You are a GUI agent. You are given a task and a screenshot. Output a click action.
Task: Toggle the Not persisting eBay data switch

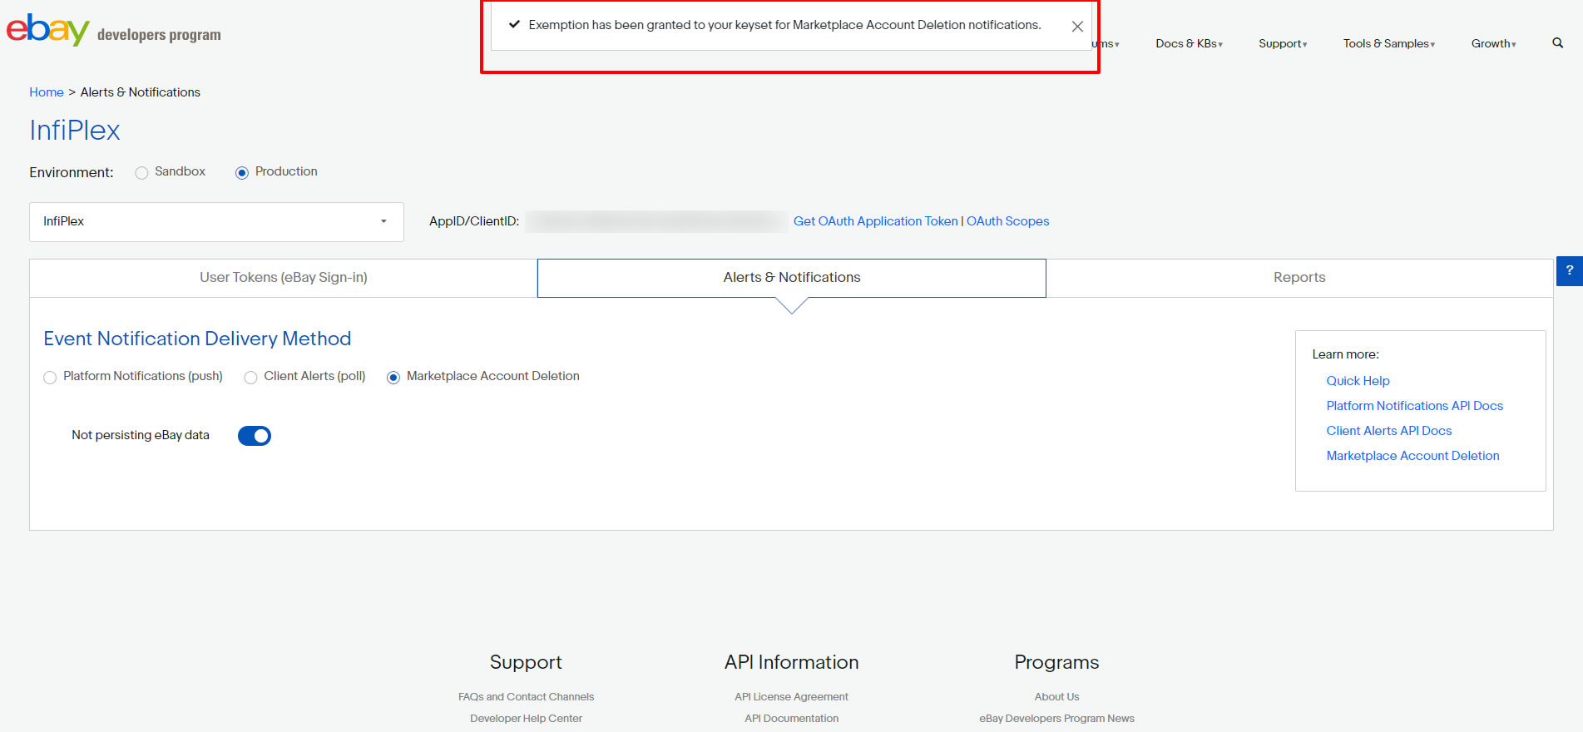pos(255,436)
